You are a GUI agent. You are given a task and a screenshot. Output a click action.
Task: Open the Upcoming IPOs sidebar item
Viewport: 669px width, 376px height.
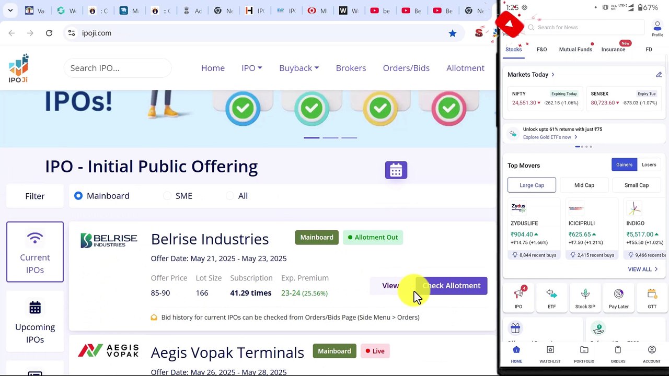click(35, 322)
